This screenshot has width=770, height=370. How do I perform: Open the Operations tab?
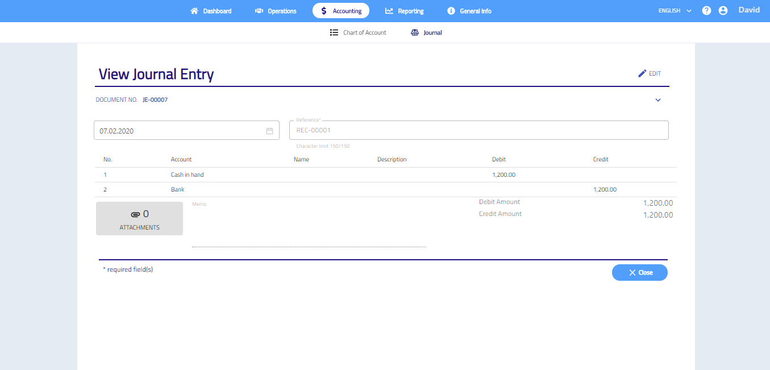pyautogui.click(x=276, y=11)
